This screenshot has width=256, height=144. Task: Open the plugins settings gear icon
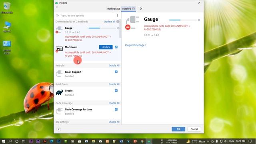(x=140, y=8)
